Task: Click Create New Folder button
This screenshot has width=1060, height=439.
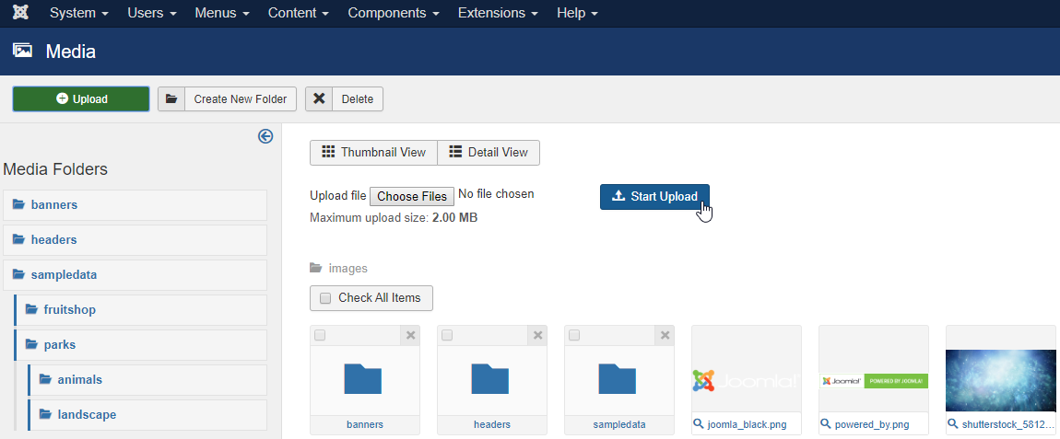Action: click(x=228, y=99)
